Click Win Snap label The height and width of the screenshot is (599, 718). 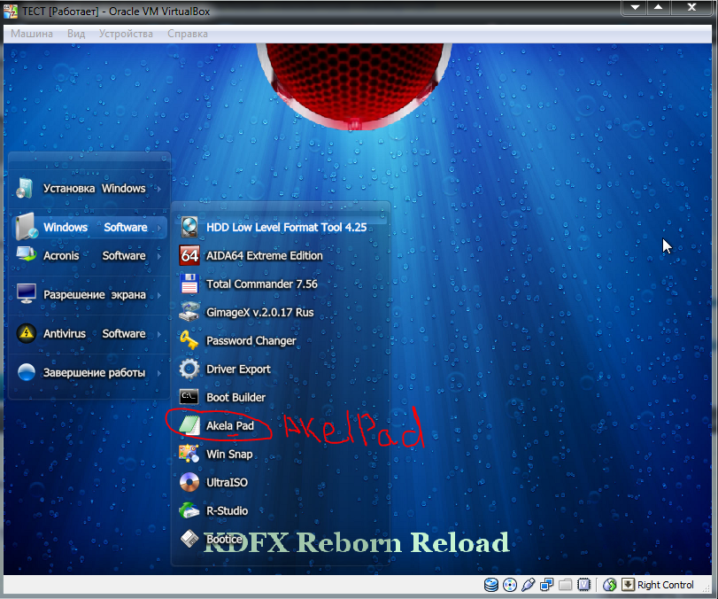pos(229,455)
